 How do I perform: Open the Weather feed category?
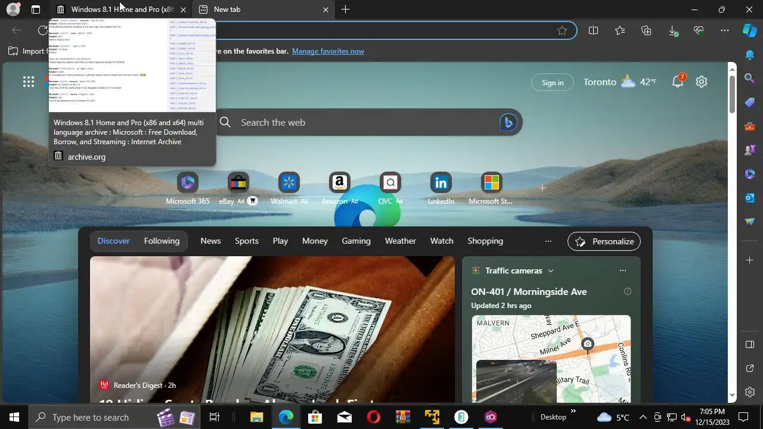(400, 241)
